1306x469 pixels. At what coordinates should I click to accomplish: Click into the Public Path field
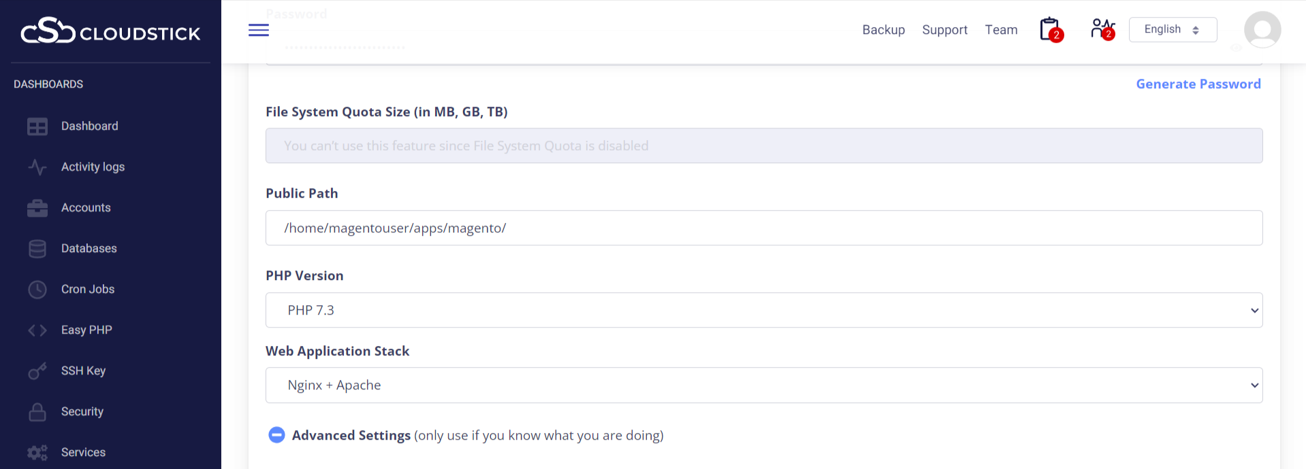pos(763,228)
